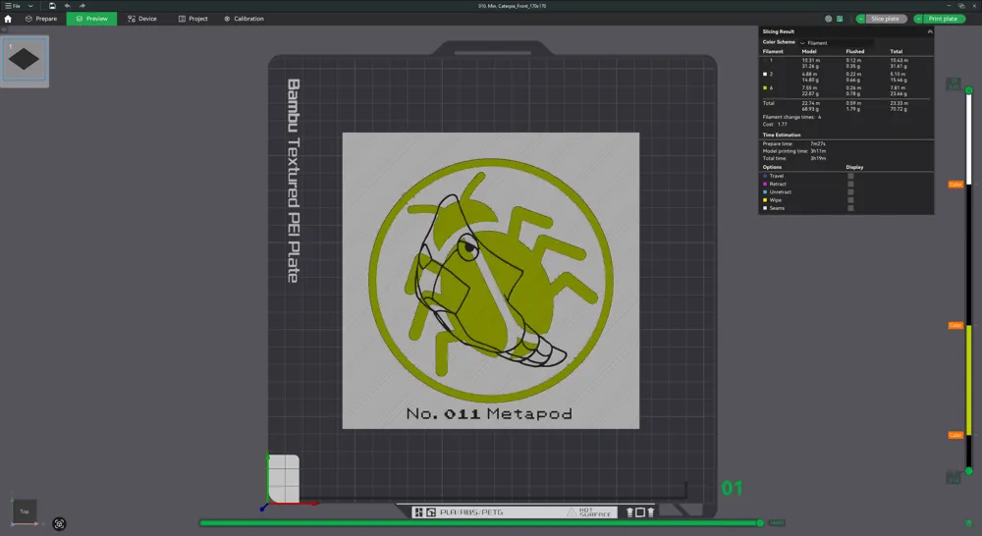Go to the Home screen
Image resolution: width=982 pixels, height=536 pixels.
tap(8, 19)
